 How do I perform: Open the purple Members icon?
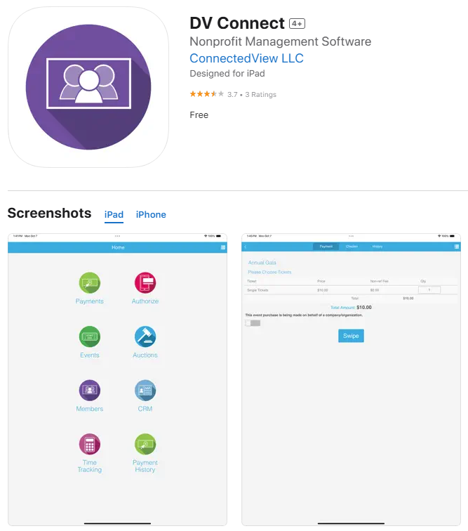90,390
